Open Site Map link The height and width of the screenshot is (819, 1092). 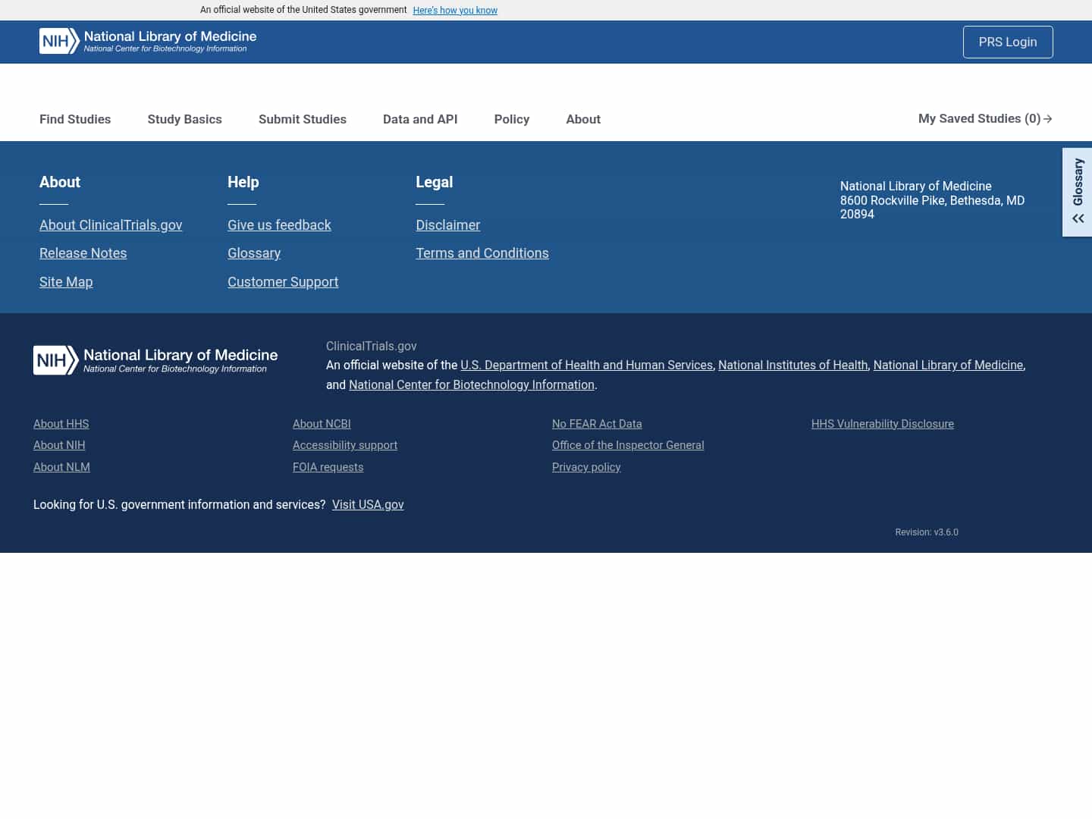click(x=66, y=281)
